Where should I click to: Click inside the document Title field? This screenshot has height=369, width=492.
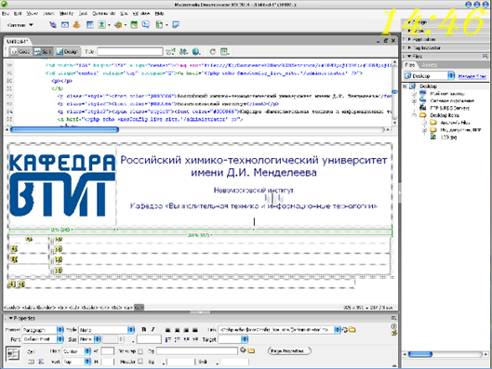(x=130, y=51)
